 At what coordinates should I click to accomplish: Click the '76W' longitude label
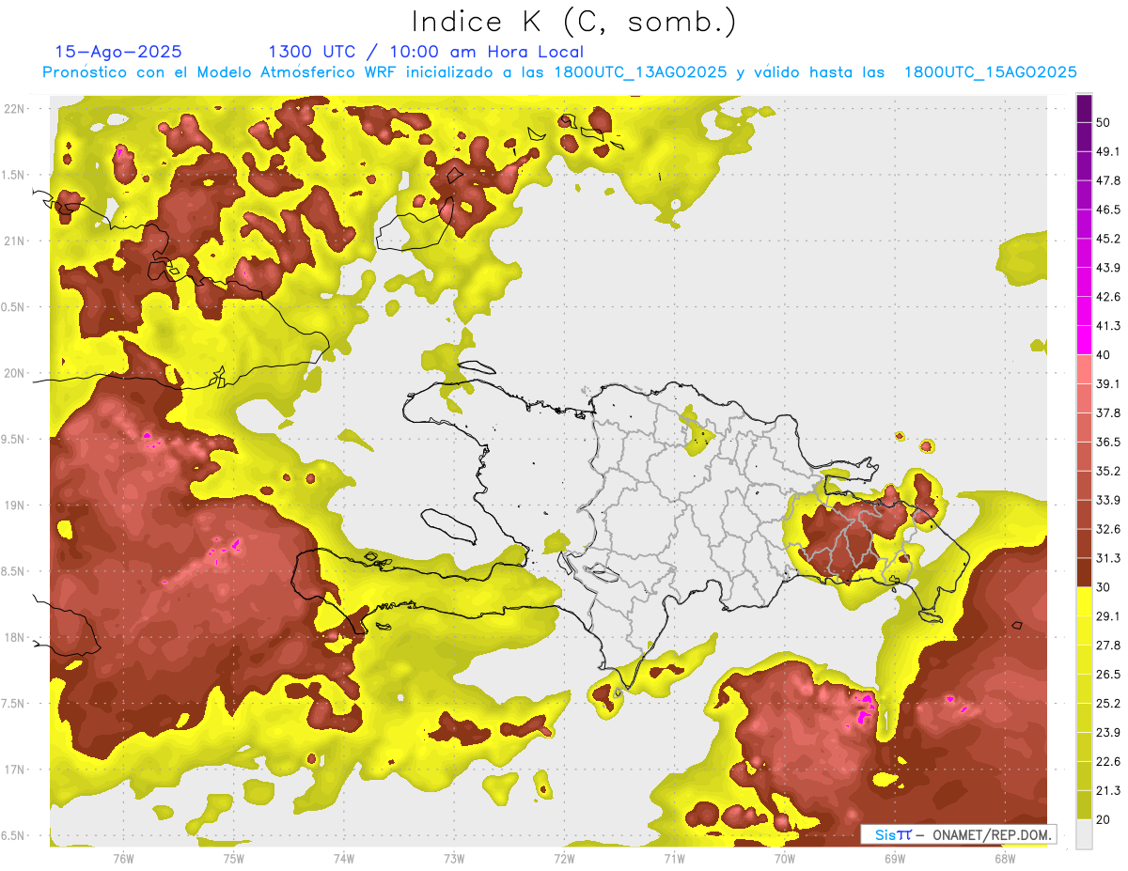tap(123, 858)
